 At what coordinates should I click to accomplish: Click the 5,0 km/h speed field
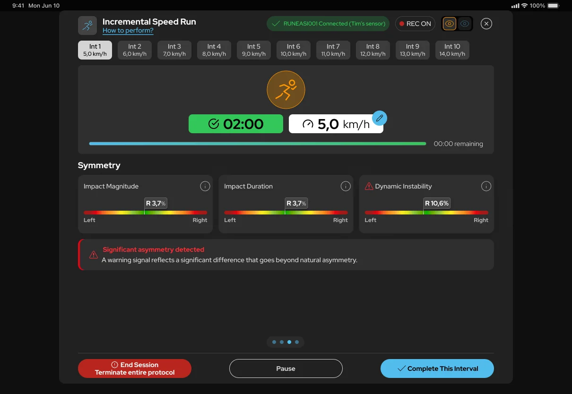click(x=336, y=124)
